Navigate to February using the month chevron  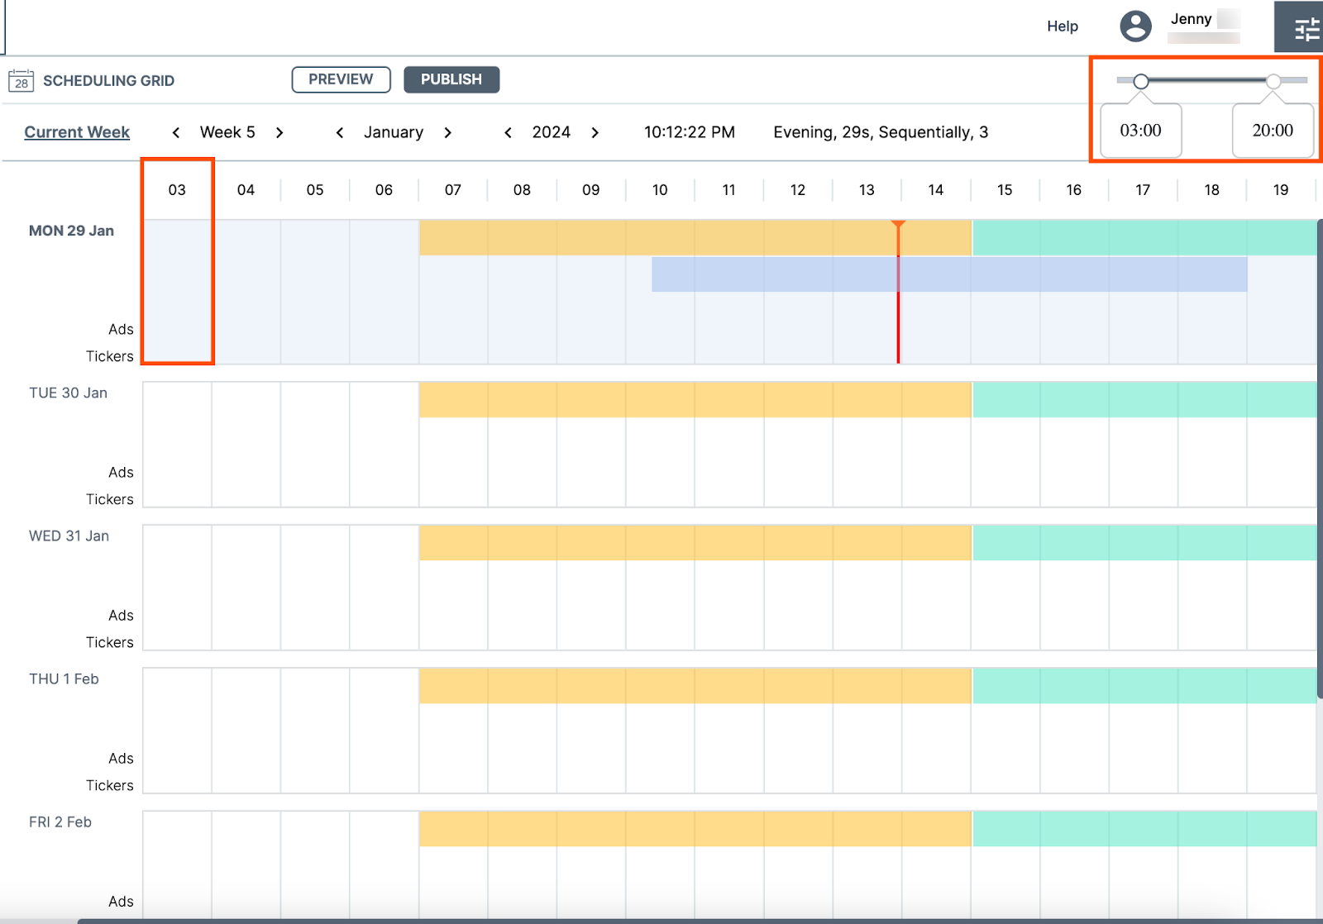[447, 132]
